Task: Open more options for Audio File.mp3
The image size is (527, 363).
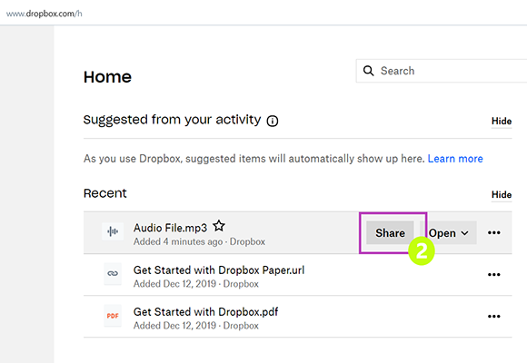Action: (x=494, y=232)
